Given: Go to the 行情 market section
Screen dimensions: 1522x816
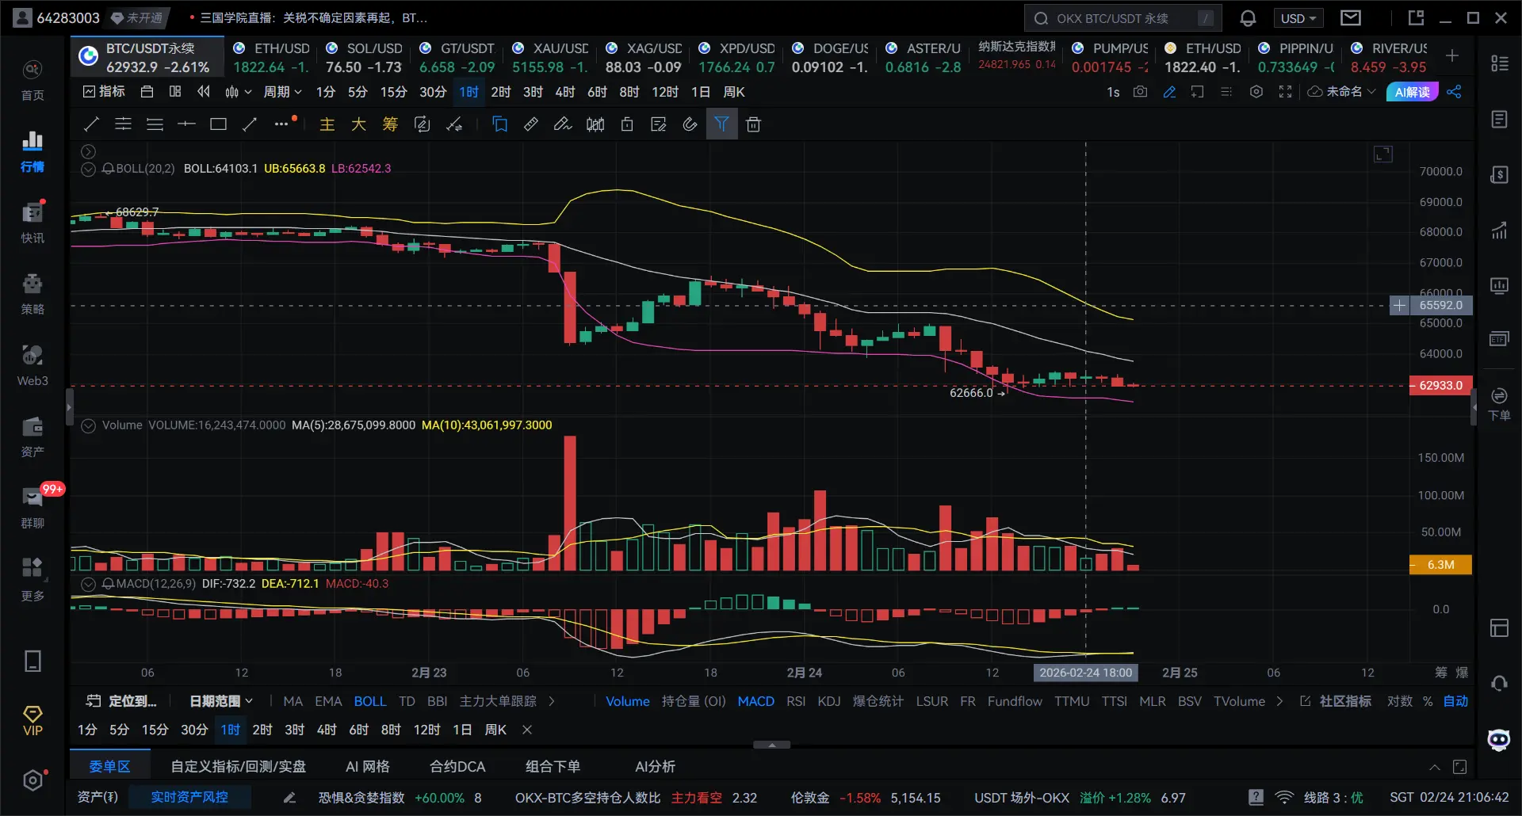Looking at the screenshot, I should [33, 151].
